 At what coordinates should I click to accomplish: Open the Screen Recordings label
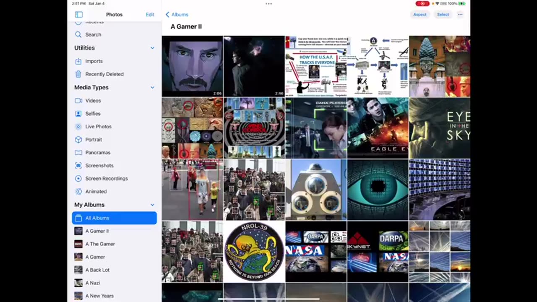[x=107, y=178]
